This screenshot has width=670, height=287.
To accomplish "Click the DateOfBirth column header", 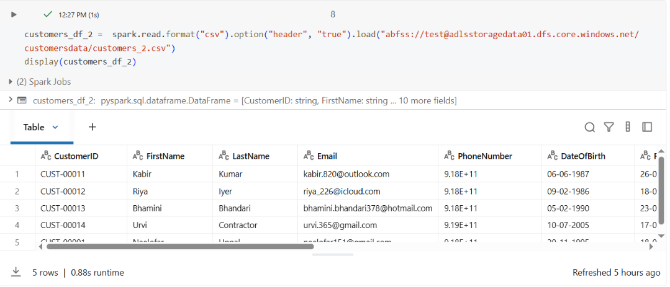I will coord(582,156).
